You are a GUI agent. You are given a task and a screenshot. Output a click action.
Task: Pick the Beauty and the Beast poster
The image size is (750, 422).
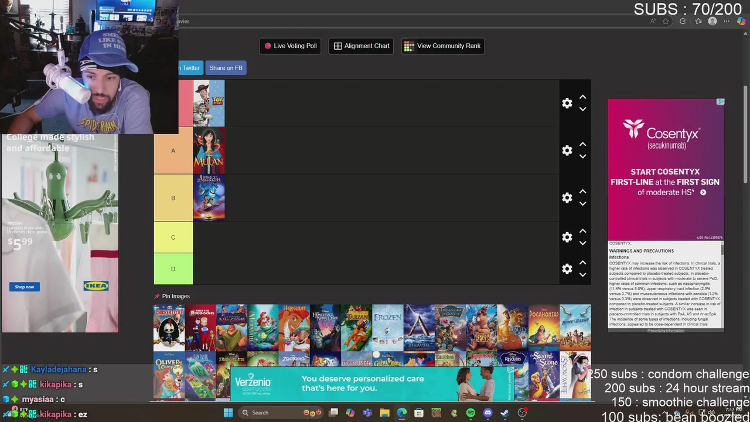pyautogui.click(x=513, y=328)
